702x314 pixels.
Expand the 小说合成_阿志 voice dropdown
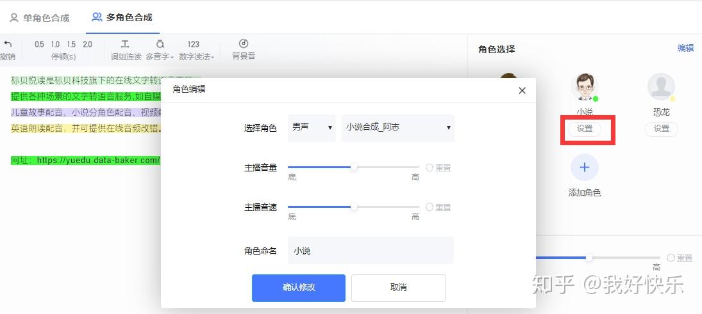tap(397, 128)
